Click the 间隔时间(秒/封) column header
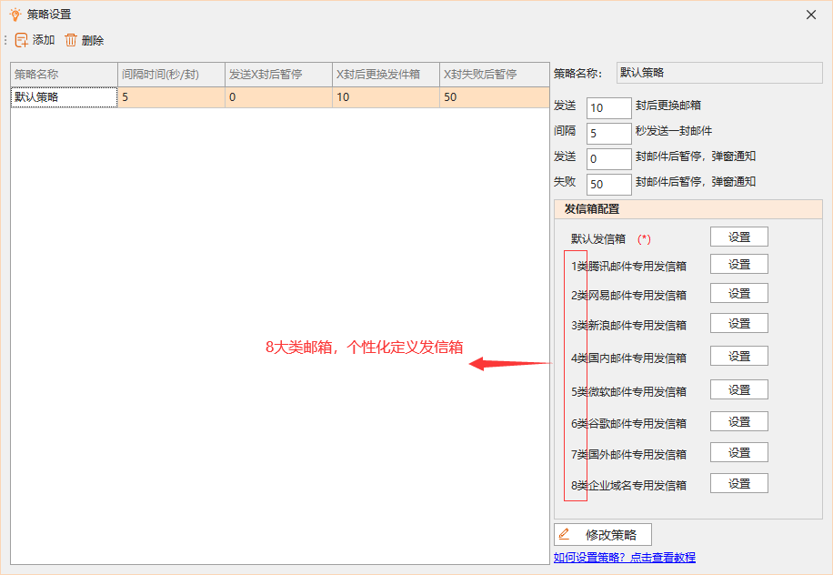833x575 pixels. (x=171, y=75)
